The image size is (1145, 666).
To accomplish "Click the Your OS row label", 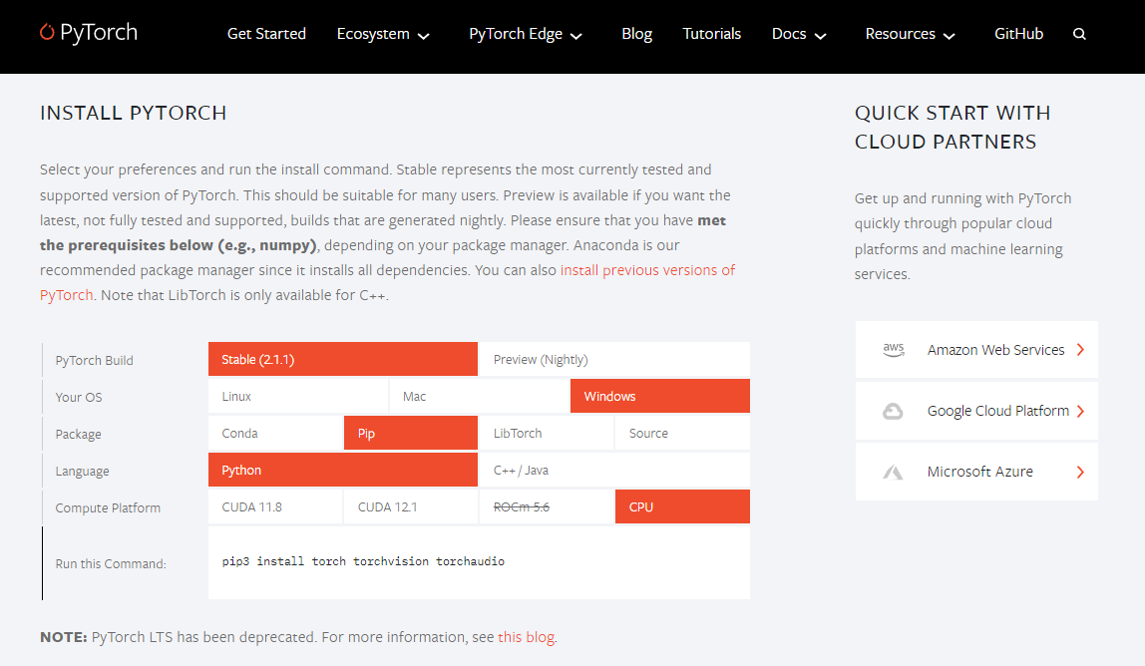I will (79, 397).
